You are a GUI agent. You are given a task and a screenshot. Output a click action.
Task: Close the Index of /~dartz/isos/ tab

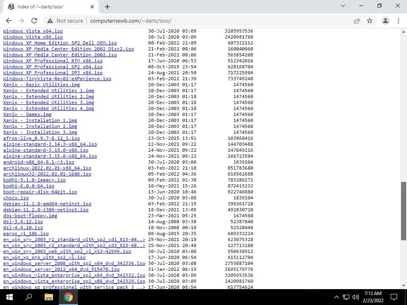(92, 7)
